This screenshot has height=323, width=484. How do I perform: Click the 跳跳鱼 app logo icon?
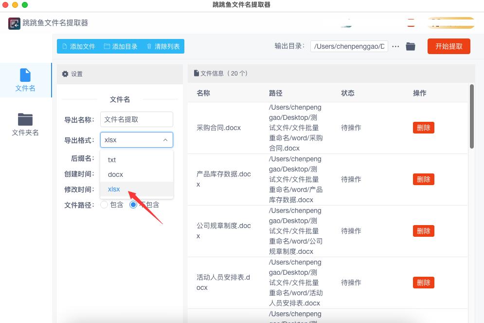(x=14, y=23)
